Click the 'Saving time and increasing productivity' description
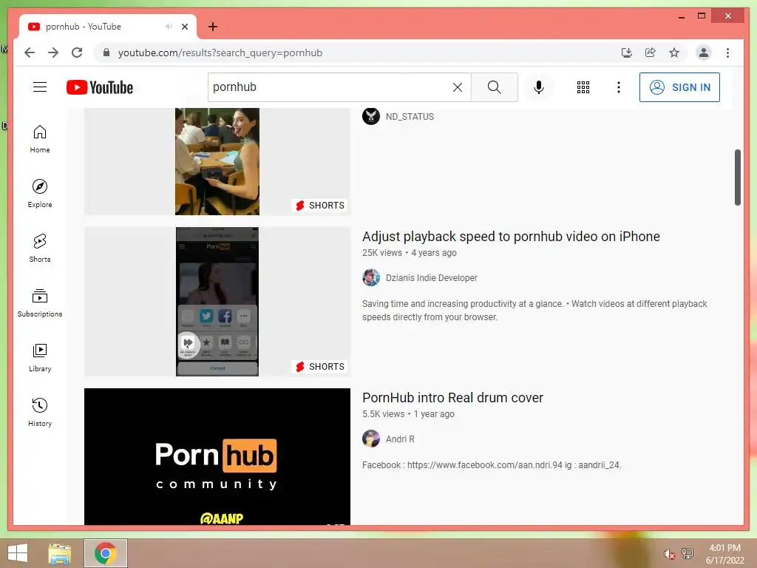 534,310
